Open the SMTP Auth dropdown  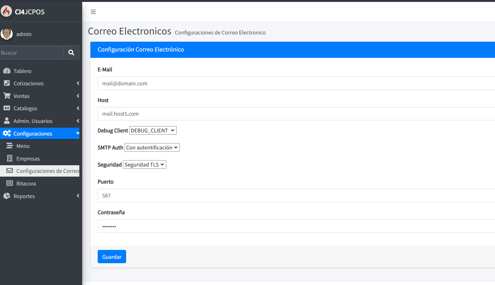tap(152, 148)
